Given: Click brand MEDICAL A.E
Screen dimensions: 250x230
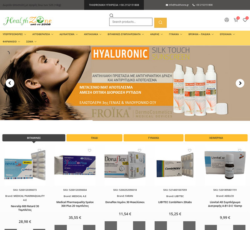Looking at the screenshot, I should [x=79, y=196].
